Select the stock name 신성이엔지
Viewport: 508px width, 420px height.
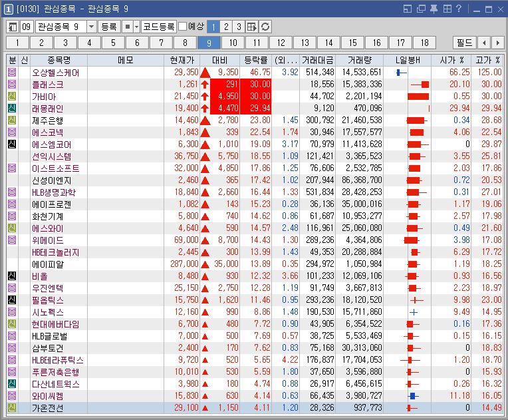coord(52,180)
